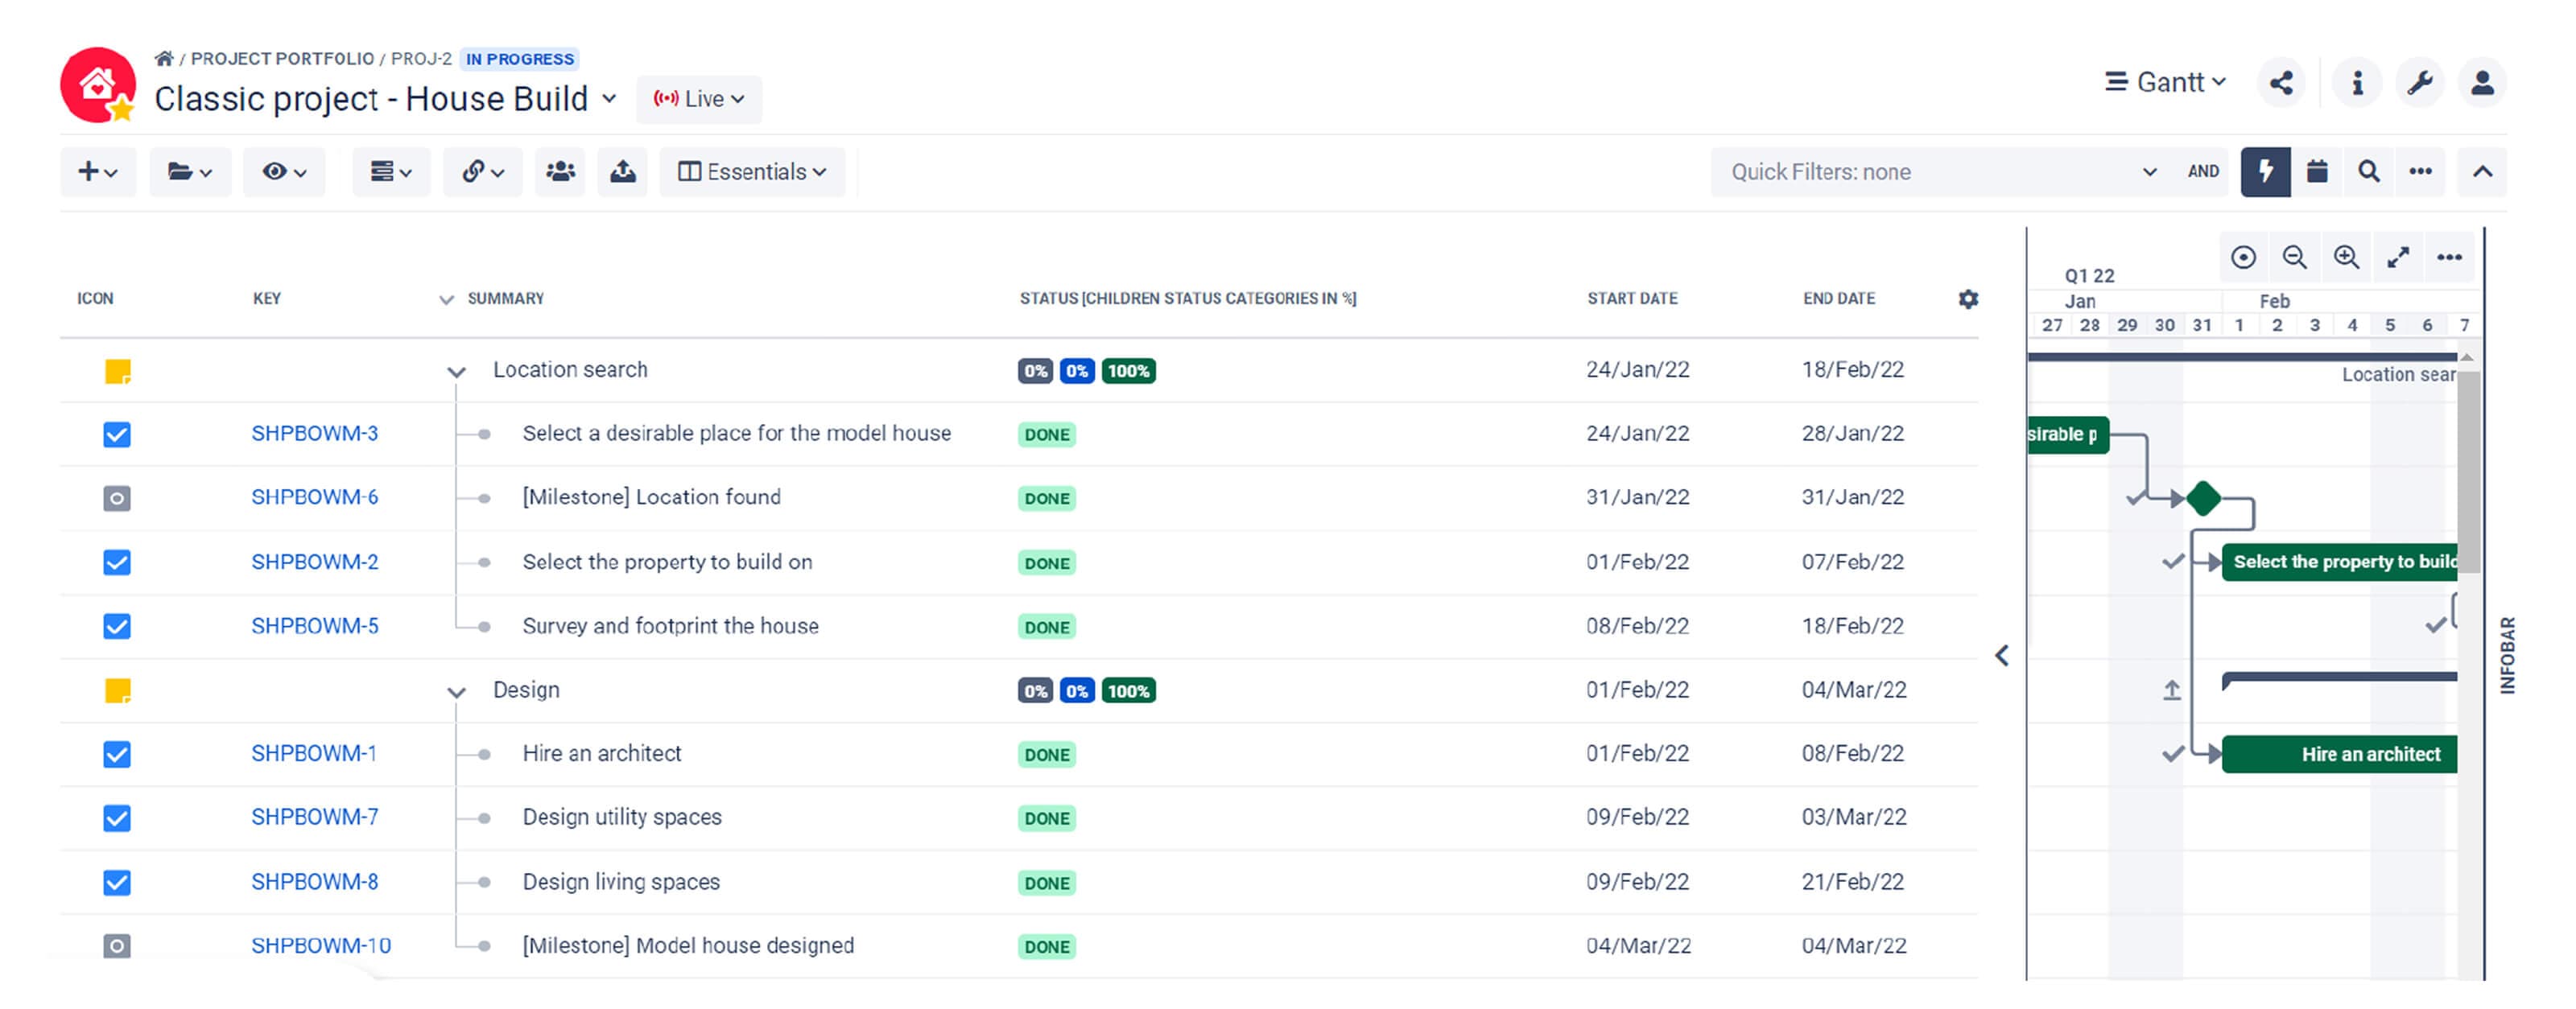The width and height of the screenshot is (2576, 1009).
Task: Toggle the AND filter operator
Action: (2203, 172)
